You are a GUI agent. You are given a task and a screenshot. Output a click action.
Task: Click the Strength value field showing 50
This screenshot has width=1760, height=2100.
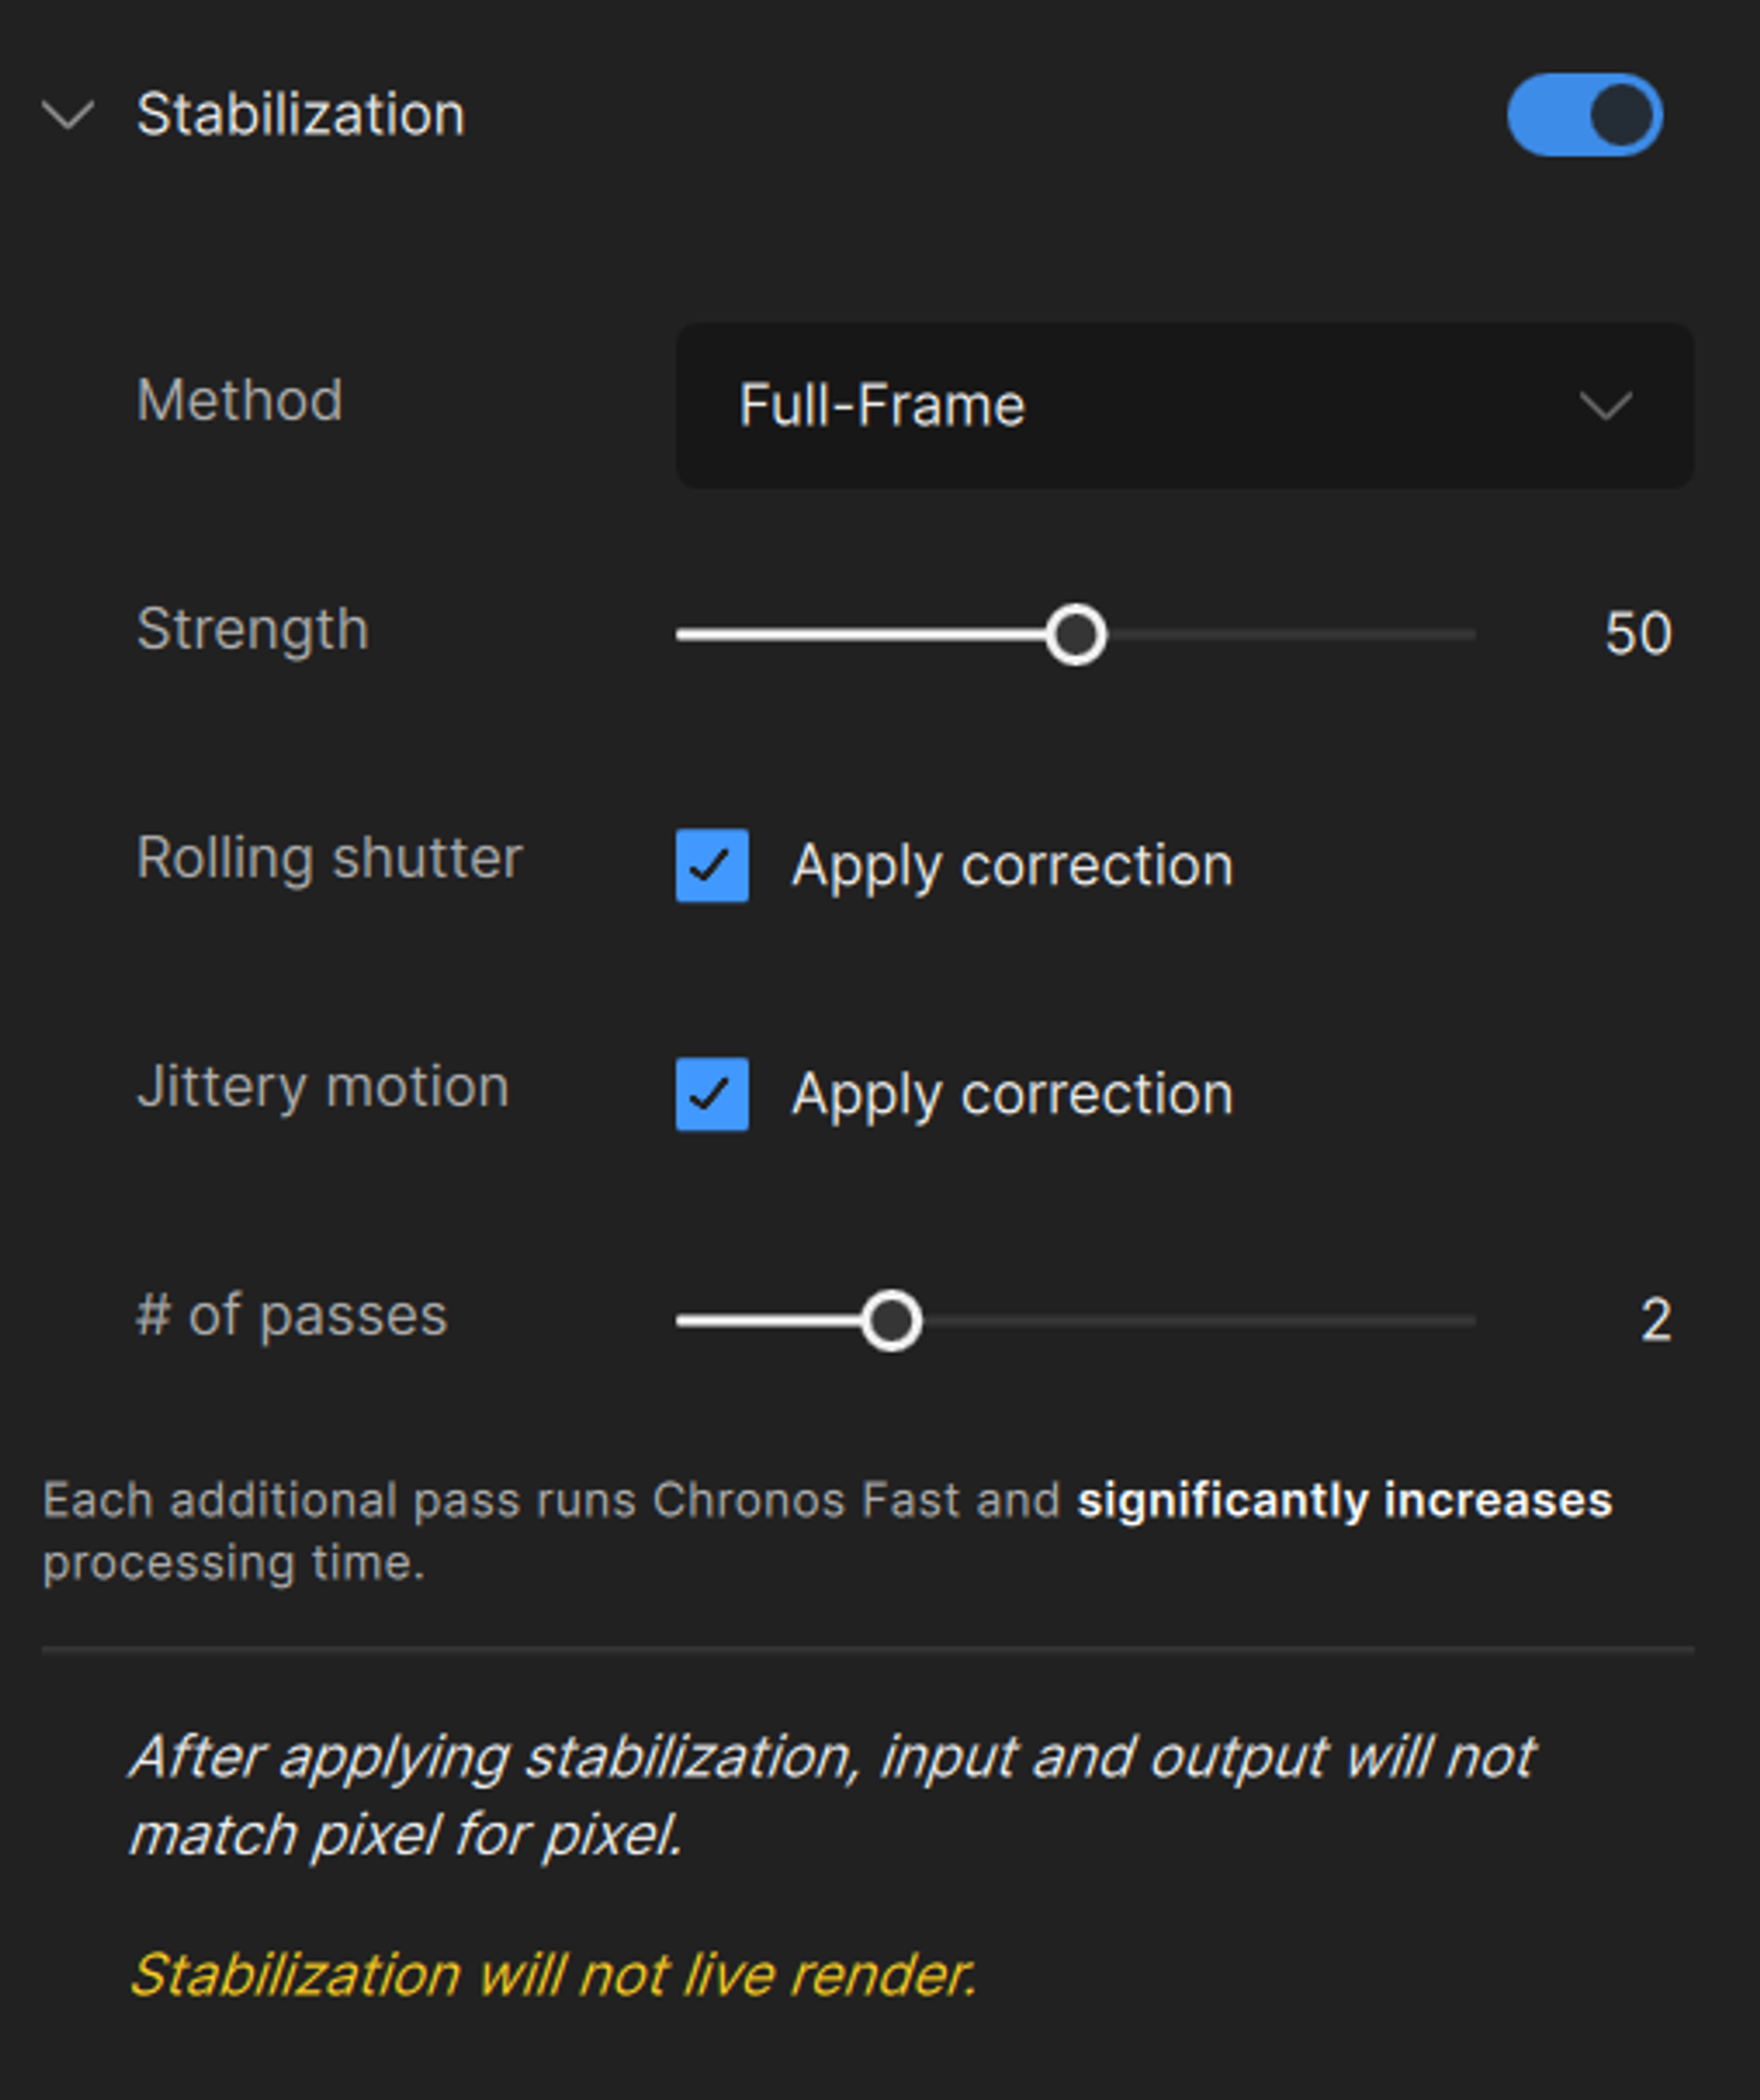pyautogui.click(x=1637, y=634)
